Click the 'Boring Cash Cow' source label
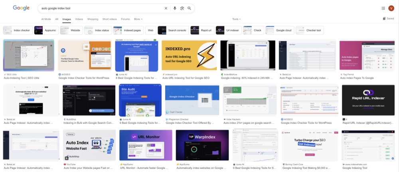Screen dimensions: 399x172 (x=295, y=164)
